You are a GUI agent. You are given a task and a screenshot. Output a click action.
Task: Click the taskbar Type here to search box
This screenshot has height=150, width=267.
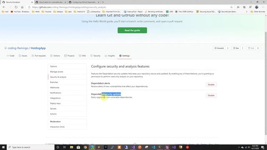pyautogui.click(x=30, y=147)
